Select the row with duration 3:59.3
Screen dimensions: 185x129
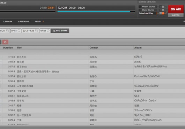92,62
